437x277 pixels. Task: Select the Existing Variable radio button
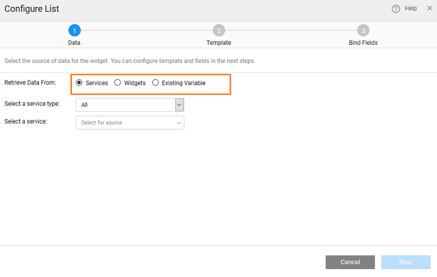pos(156,83)
